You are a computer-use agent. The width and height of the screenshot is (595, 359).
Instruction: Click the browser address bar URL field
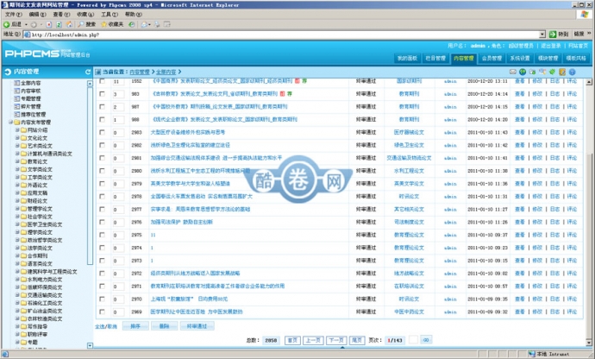click(285, 35)
